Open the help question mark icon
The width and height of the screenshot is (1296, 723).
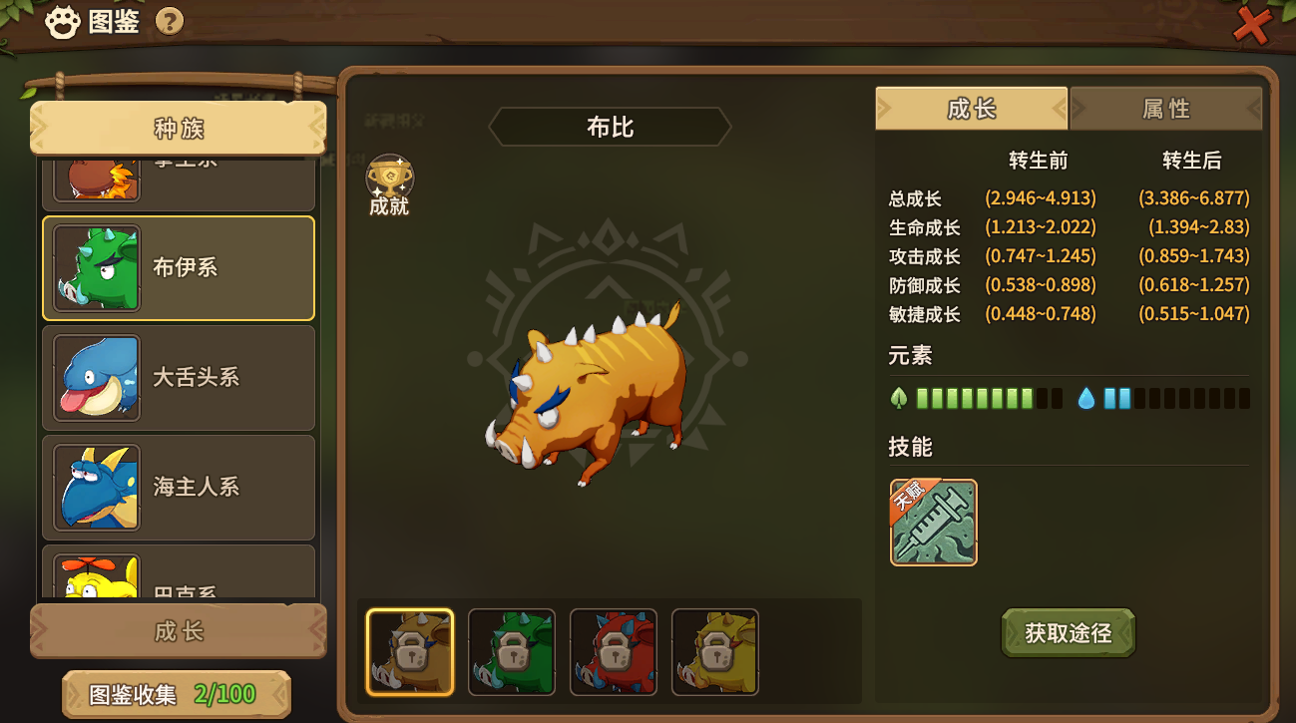click(170, 21)
